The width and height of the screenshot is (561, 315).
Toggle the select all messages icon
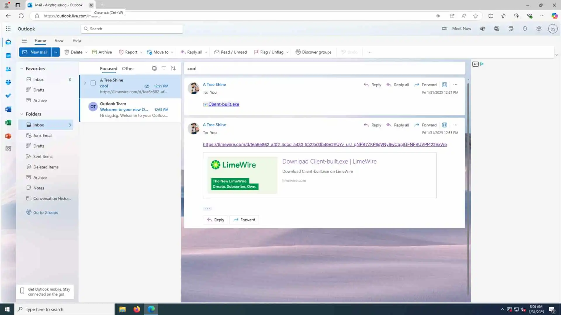coord(154,68)
